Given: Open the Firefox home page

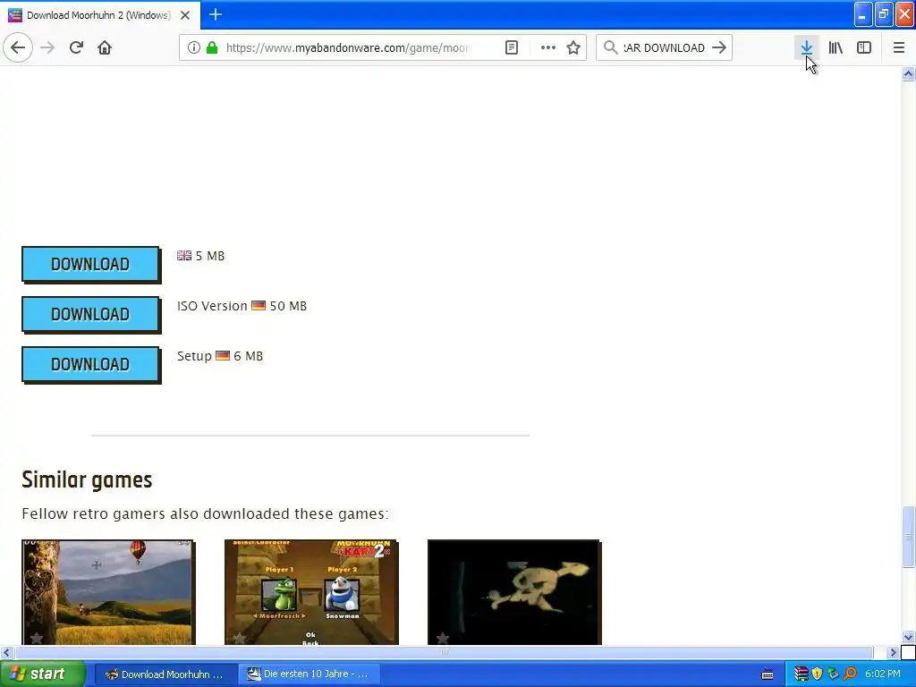Looking at the screenshot, I should [x=105, y=47].
